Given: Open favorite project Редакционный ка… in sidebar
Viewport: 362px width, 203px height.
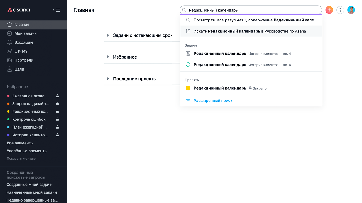Looking at the screenshot, I should pyautogui.click(x=30, y=112).
